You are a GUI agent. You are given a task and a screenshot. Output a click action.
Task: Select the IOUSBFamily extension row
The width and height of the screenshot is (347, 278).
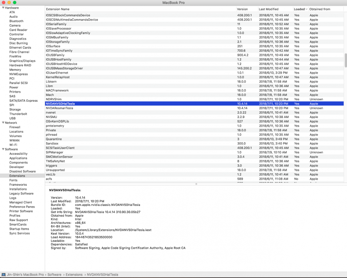pyautogui.click(x=194, y=55)
